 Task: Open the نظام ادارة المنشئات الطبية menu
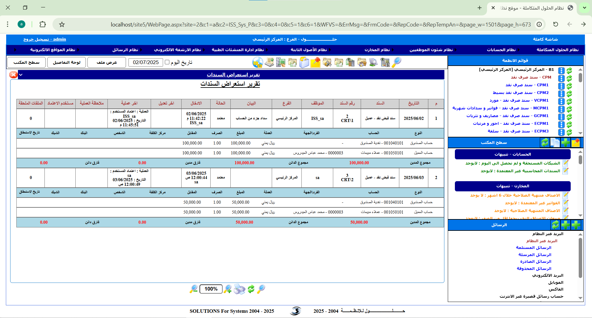coord(238,50)
